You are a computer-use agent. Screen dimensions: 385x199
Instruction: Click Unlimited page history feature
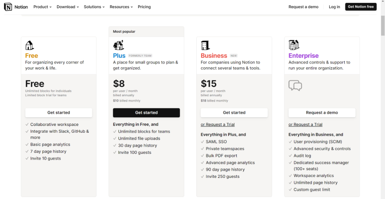[316, 183]
